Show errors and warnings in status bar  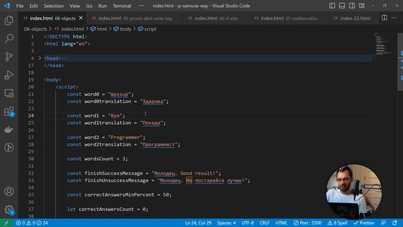click(x=32, y=223)
